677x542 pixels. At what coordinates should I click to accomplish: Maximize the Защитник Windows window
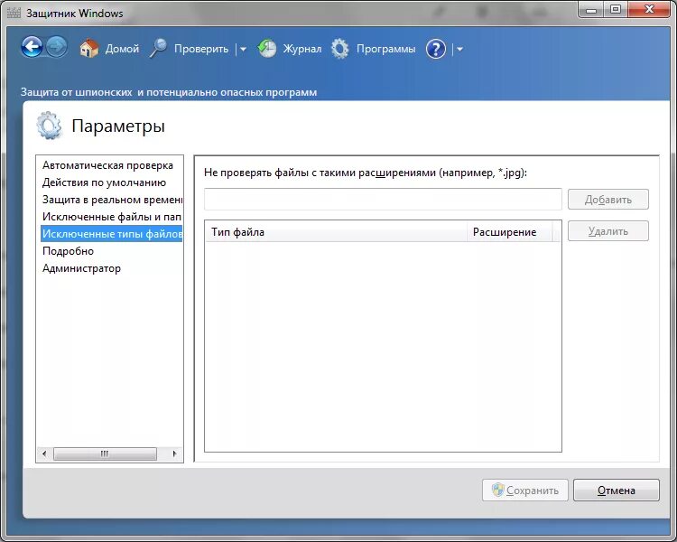pyautogui.click(x=616, y=9)
